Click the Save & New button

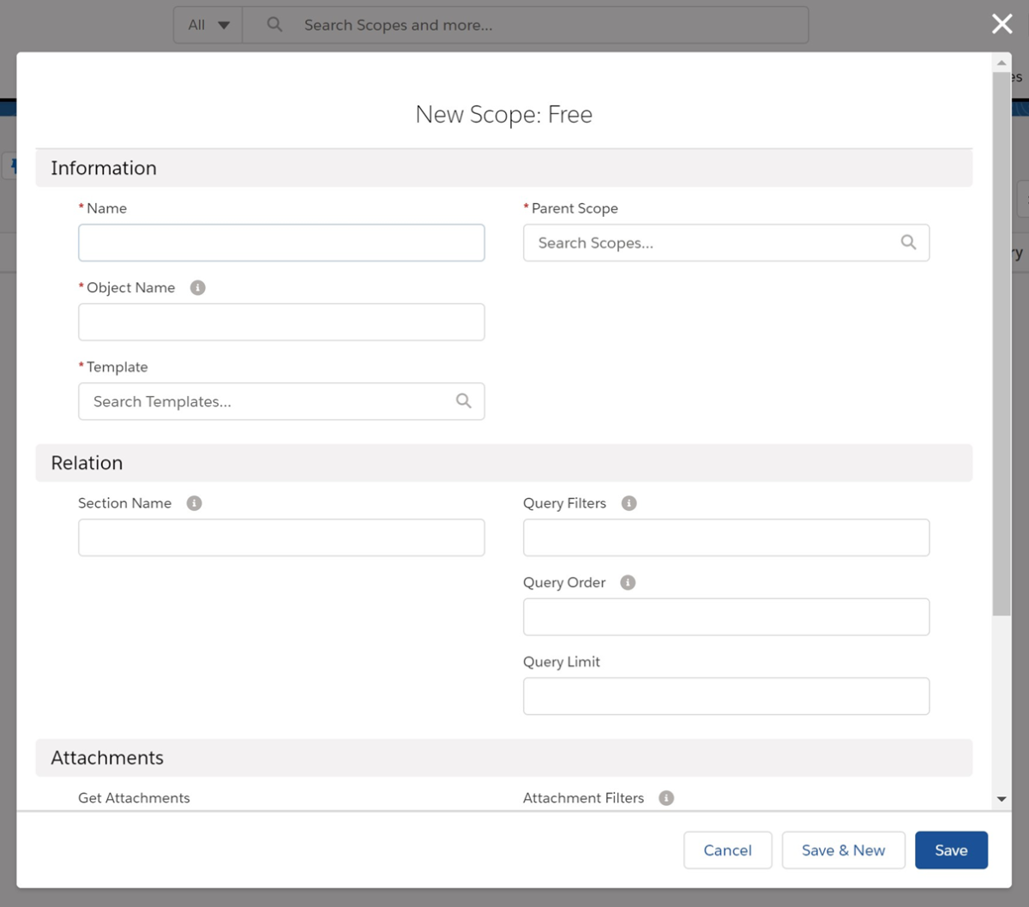click(x=844, y=850)
